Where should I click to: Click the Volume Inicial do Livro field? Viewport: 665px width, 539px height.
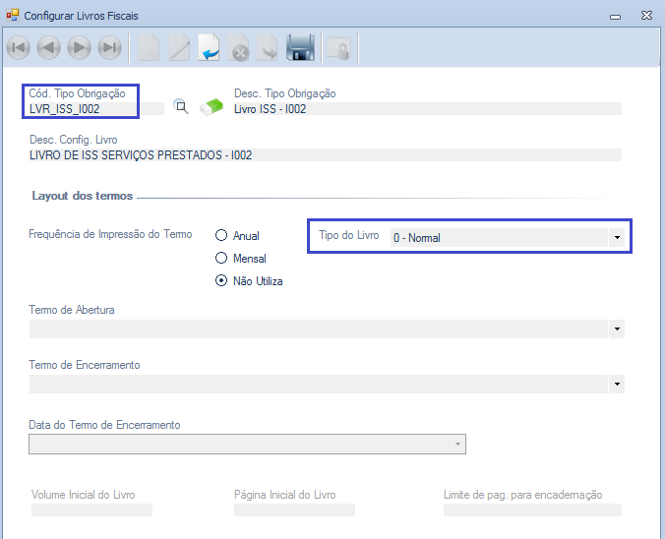(x=91, y=509)
